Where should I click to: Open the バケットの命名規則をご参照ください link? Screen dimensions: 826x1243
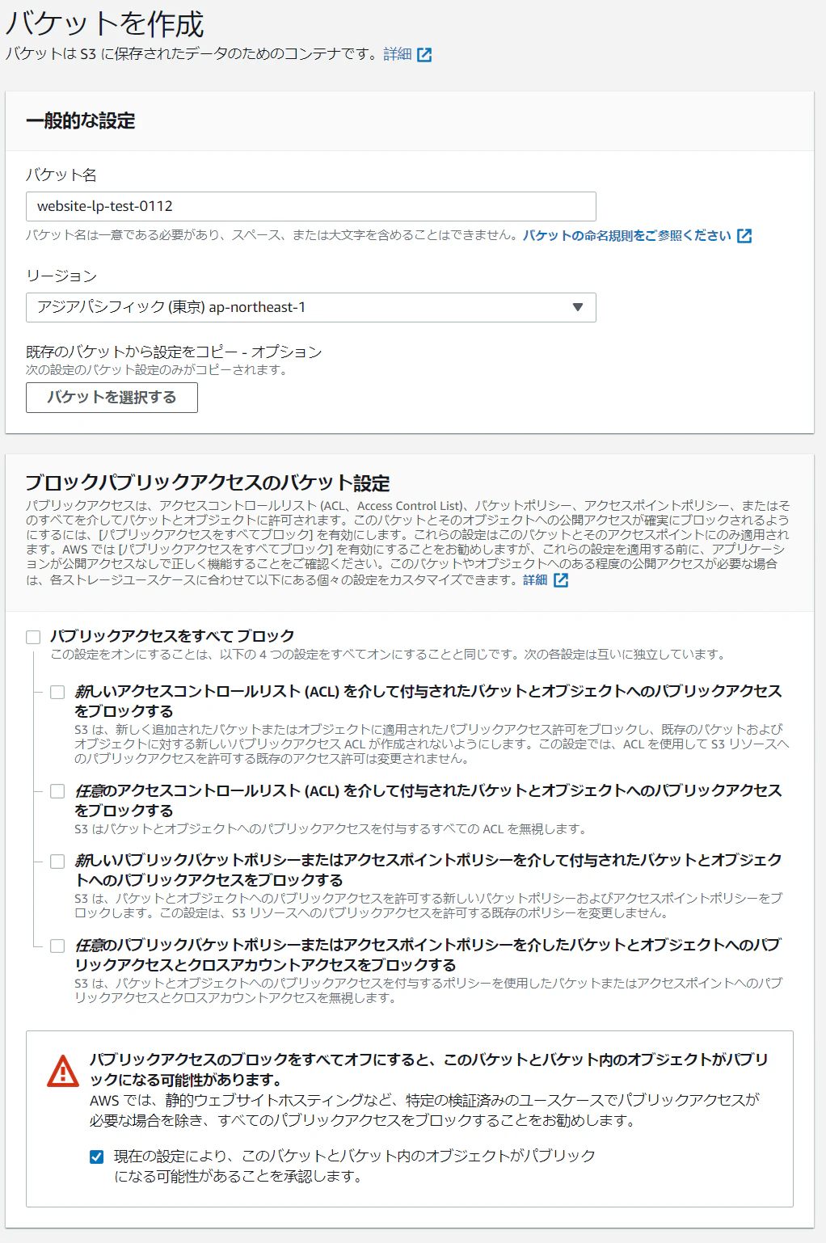click(627, 235)
